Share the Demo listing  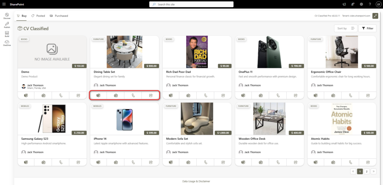(x=78, y=95)
